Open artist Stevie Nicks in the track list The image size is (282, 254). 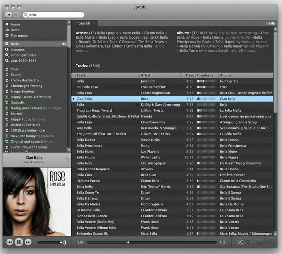[x=150, y=140]
